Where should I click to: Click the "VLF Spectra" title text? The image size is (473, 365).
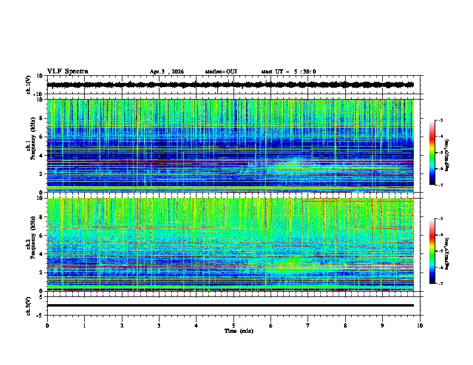[67, 72]
